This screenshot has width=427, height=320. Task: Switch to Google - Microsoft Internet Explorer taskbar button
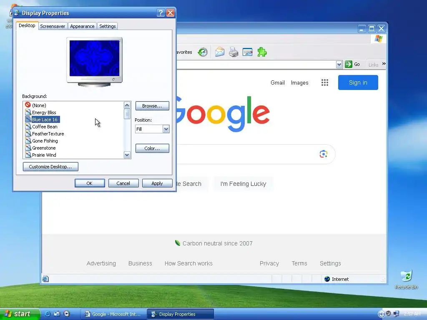pos(113,314)
